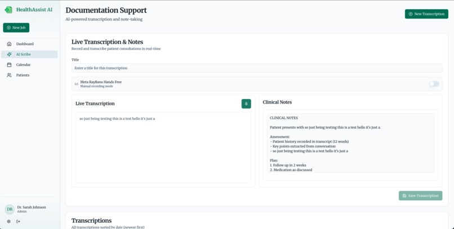
Task: Click 'Patient history recorded in transcript (12 words)'
Action: [x=309, y=142]
